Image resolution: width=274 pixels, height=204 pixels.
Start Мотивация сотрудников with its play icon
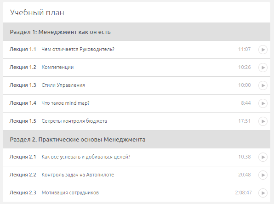pos(263,193)
